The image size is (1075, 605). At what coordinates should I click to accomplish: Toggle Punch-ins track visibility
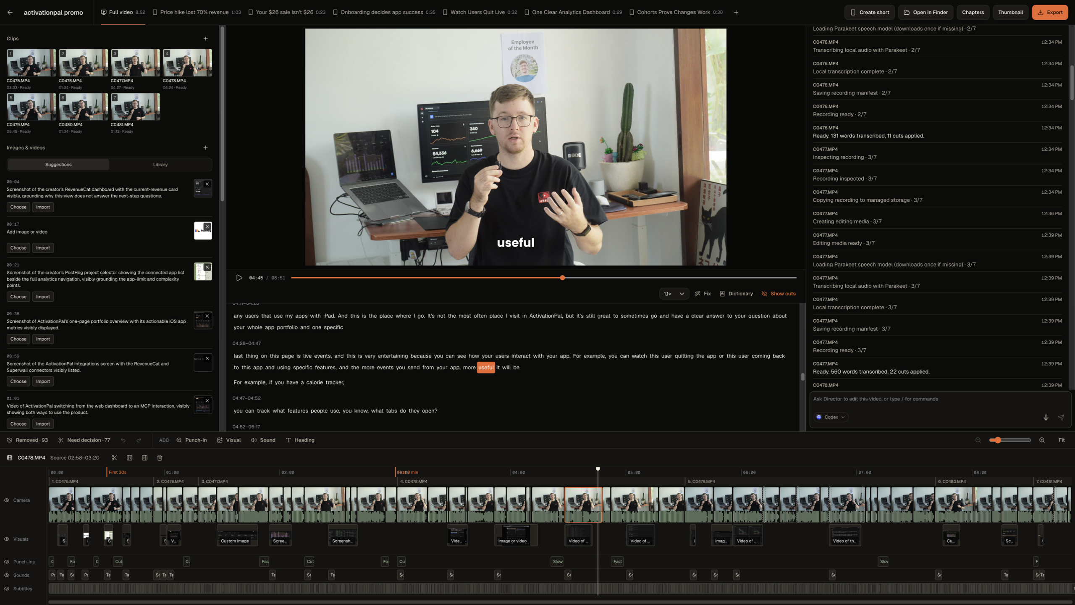7,562
